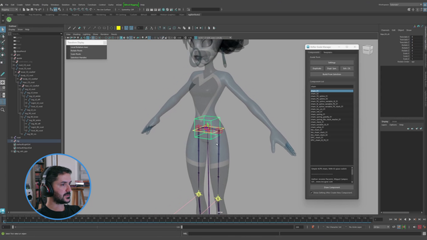Click the redo arrow in status line
This screenshot has width=427, height=240.
coord(40,9)
